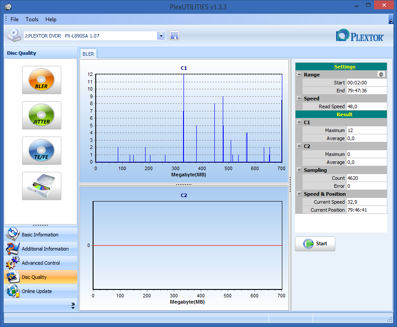The height and width of the screenshot is (327, 397).
Task: Open the drive selection dropdown arrow
Action: [x=161, y=36]
